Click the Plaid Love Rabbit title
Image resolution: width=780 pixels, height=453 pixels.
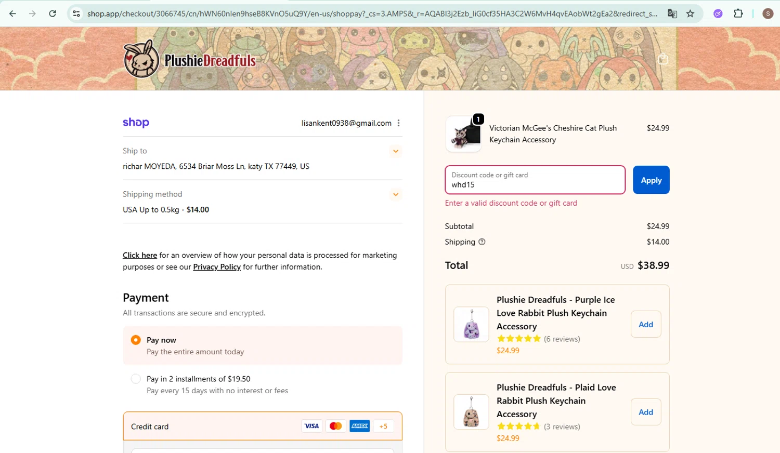pyautogui.click(x=556, y=401)
